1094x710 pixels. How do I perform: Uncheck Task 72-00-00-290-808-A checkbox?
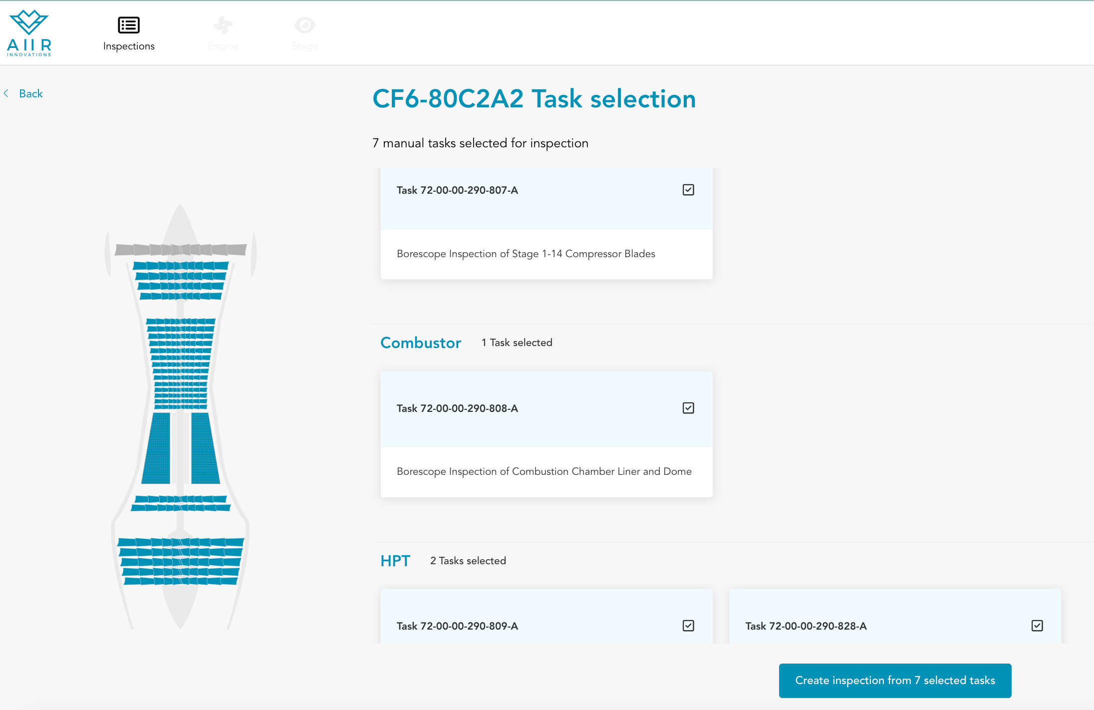(x=688, y=408)
